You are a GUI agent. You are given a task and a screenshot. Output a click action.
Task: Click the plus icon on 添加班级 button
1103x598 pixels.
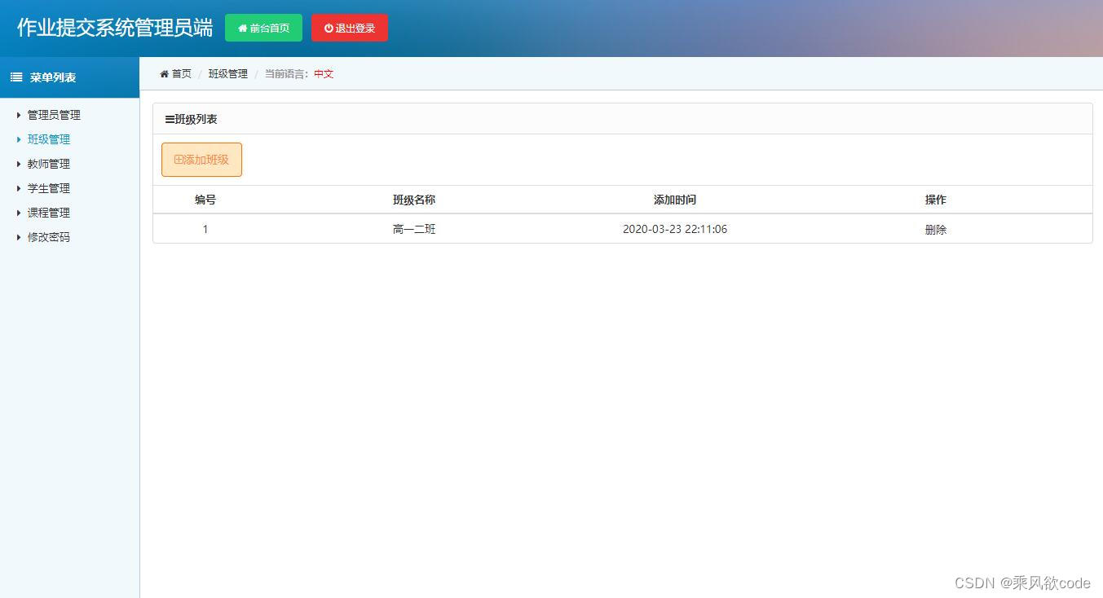(179, 160)
